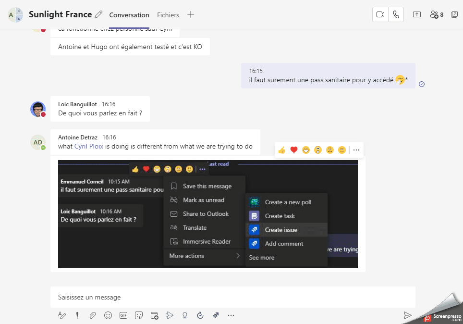Set message delivery importance options
This screenshot has height=324, width=463.
[x=77, y=315]
